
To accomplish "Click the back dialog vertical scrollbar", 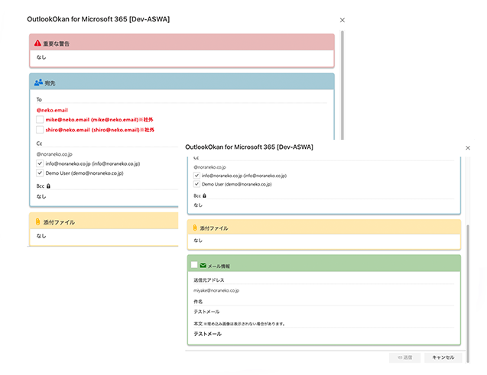I will 343,85.
